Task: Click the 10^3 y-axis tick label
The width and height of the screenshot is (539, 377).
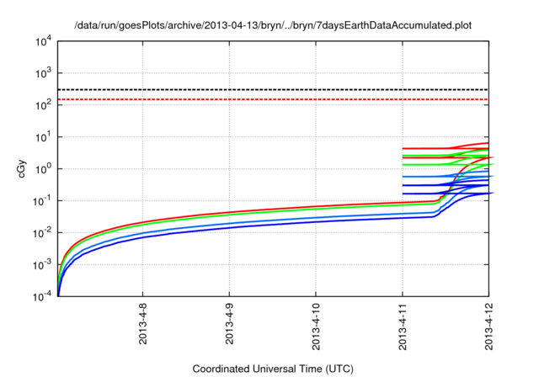Action: click(x=43, y=72)
